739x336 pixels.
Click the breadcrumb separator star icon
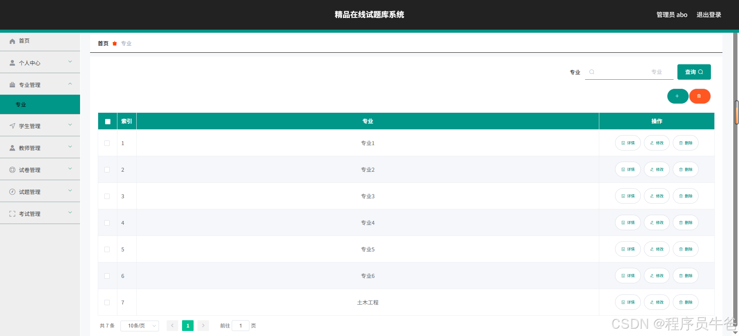pos(115,43)
